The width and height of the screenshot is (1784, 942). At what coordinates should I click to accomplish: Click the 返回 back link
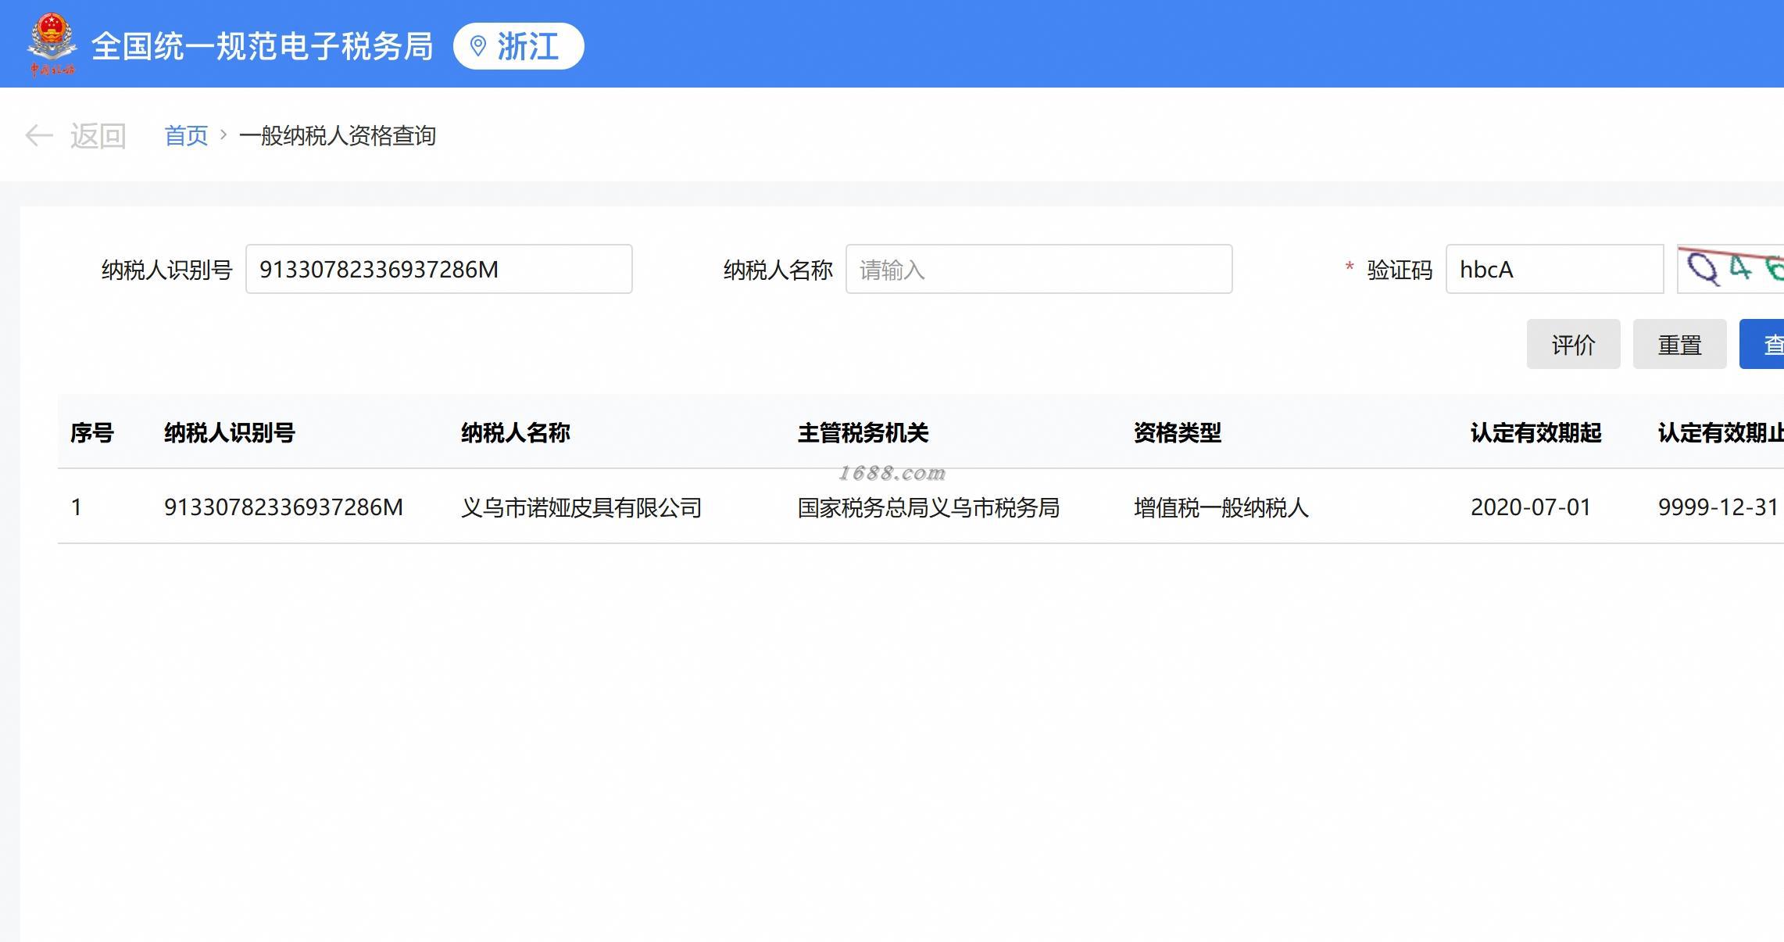(98, 136)
